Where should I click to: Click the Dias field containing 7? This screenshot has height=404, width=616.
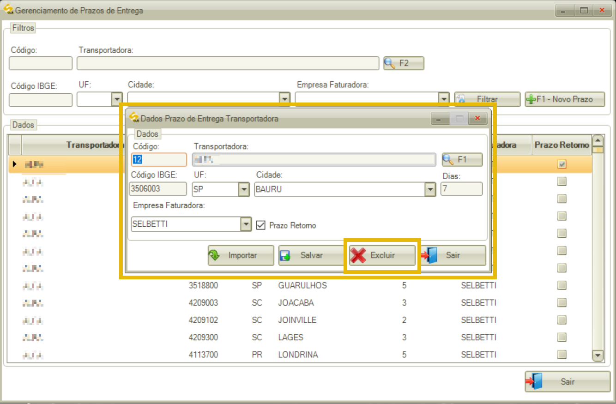click(x=461, y=189)
